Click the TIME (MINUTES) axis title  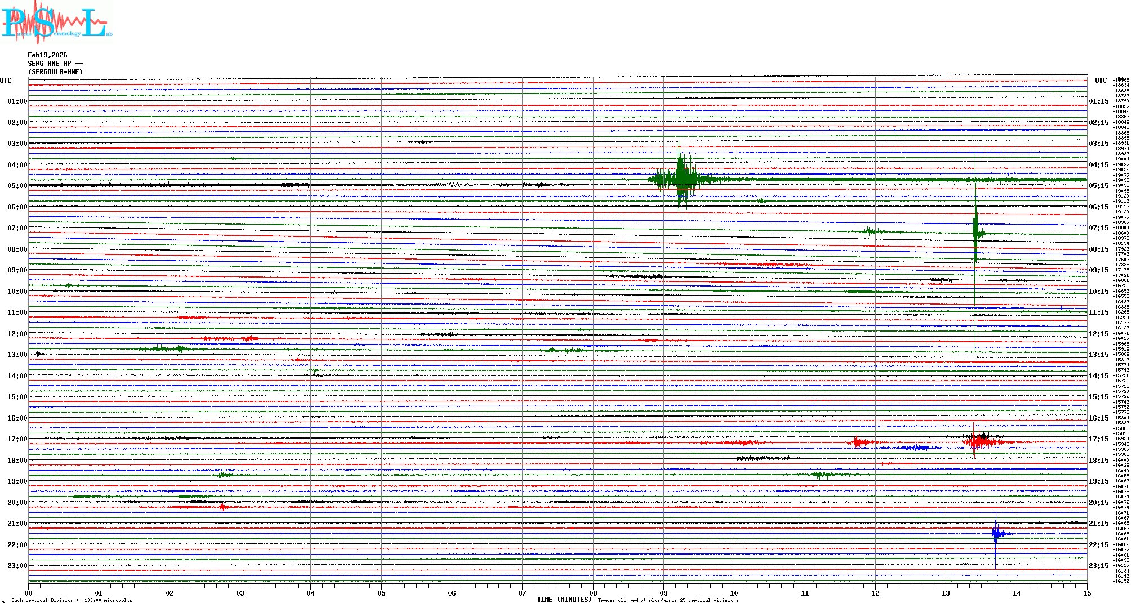(564, 600)
